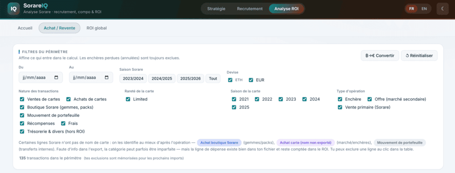
Task: Uncheck the ETH currency checkbox
Action: (x=230, y=80)
